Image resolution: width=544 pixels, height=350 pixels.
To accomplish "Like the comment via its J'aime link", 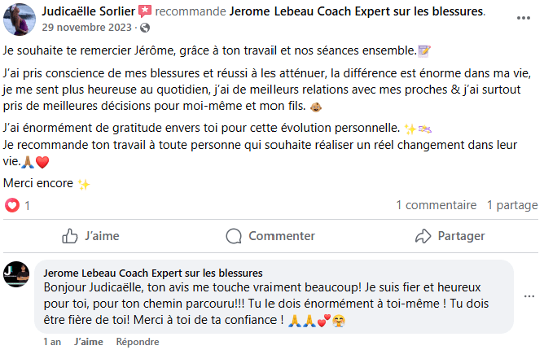I will pyautogui.click(x=88, y=342).
